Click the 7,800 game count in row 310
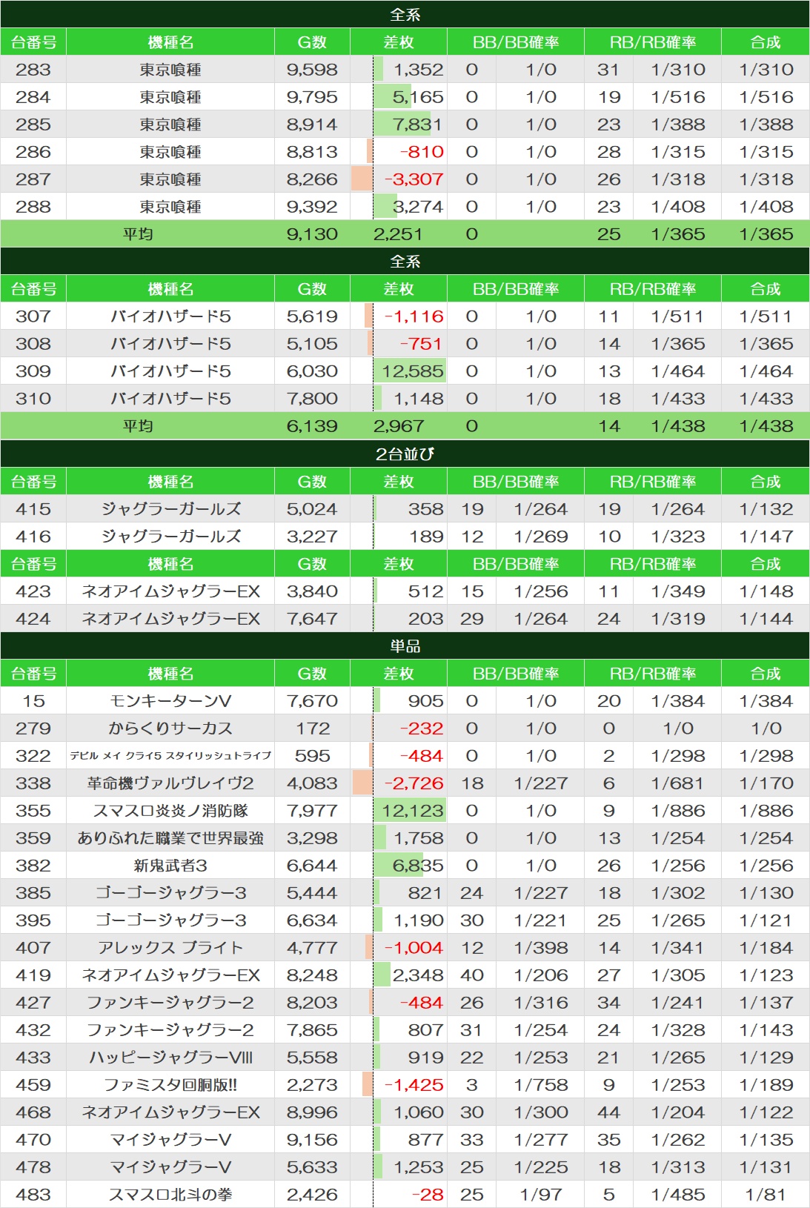This screenshot has height=1208, width=810. [312, 399]
